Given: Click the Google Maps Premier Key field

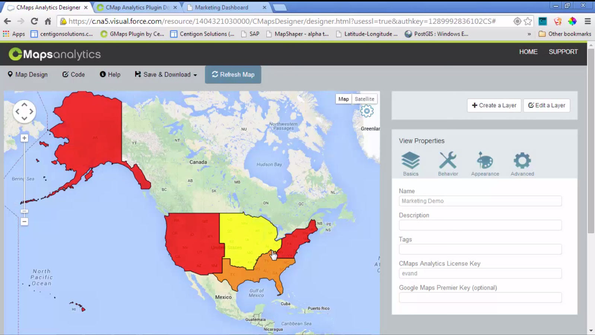Looking at the screenshot, I should point(480,297).
